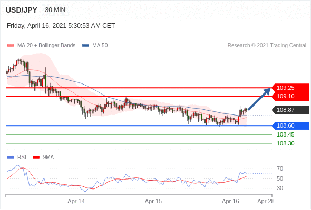Click the 9MA red legend swatch

pos(36,157)
